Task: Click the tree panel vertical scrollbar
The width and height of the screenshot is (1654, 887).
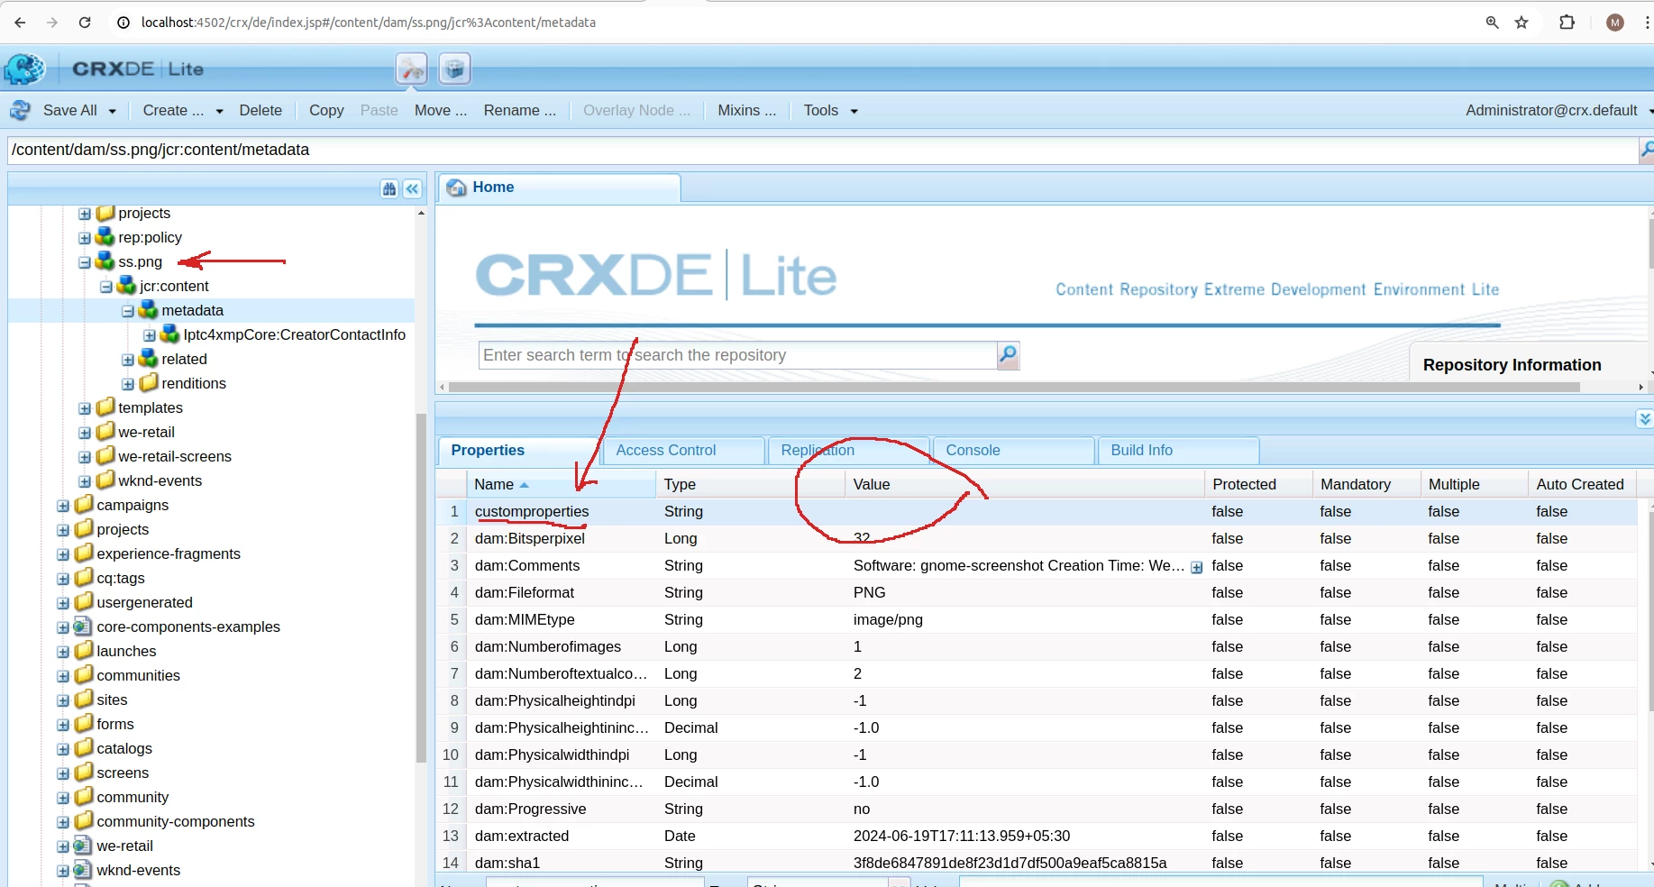Action: coord(421,588)
